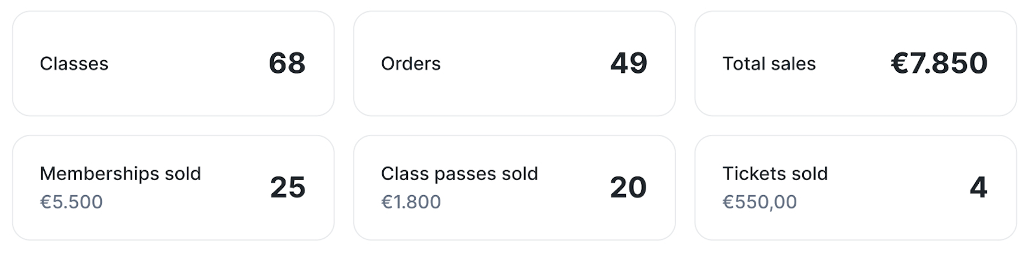Click the €550,00 tickets revenue amount
This screenshot has height=253, width=1029.
[x=759, y=202]
